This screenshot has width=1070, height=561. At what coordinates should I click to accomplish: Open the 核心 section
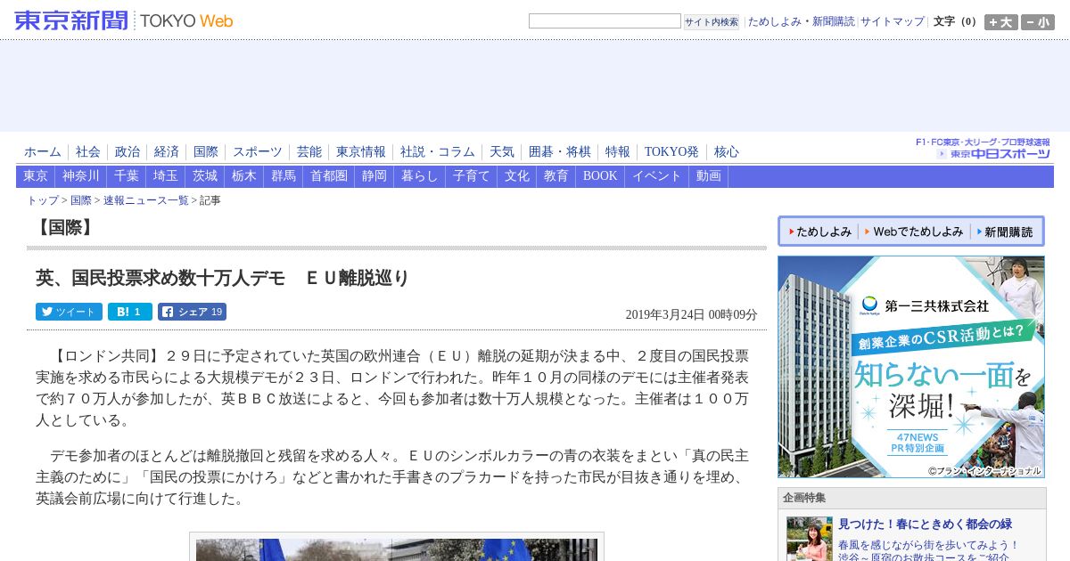pos(727,152)
